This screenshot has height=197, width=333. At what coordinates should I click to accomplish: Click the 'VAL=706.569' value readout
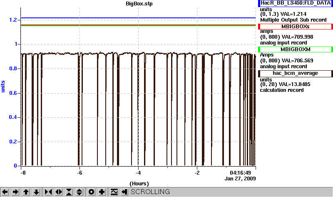tap(297, 61)
